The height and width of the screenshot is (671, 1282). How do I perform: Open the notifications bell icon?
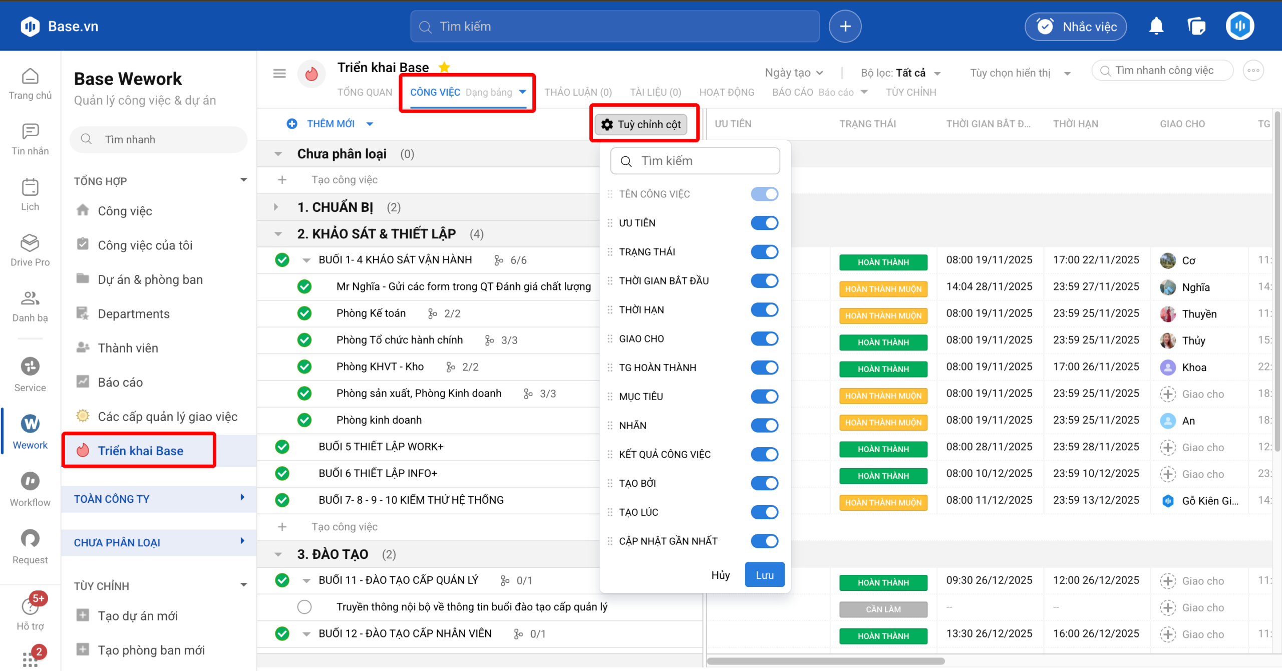pos(1156,26)
